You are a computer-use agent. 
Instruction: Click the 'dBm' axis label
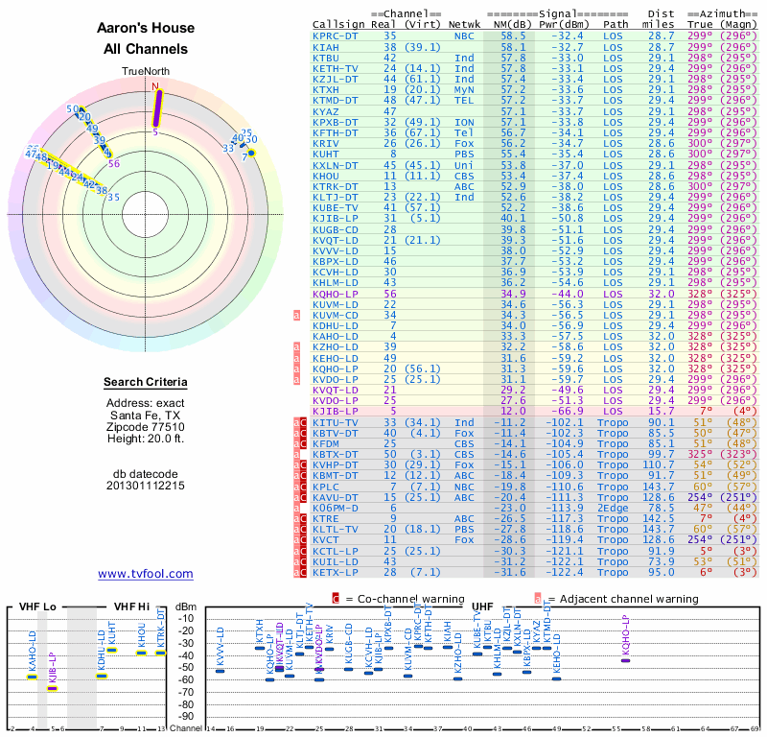pyautogui.click(x=186, y=607)
